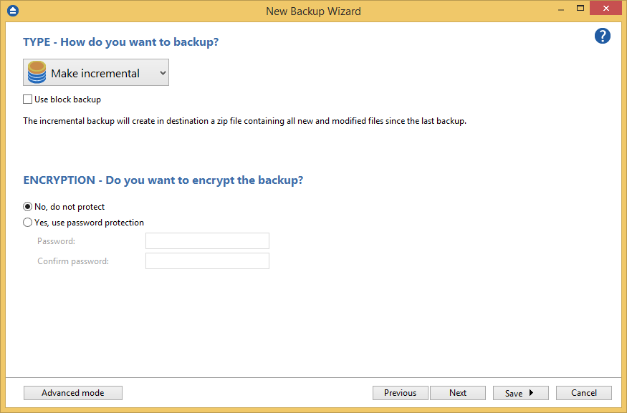
Task: Enable the 'Use block backup' checkbox
Action: (x=27, y=99)
